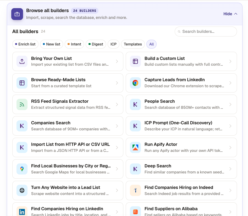Open Bring Your Own List via its chevron
Screen dimensions: 248x216
tap(117, 61)
